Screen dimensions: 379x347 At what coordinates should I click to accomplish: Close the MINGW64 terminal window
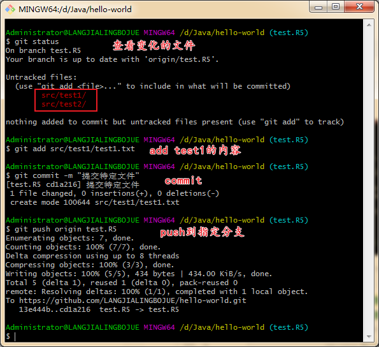[359, 7]
